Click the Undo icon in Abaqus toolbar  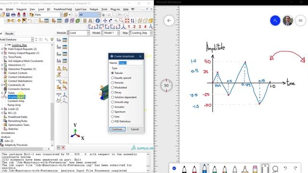30,21
